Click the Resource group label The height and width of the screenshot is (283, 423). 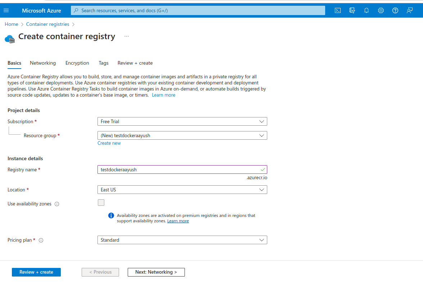[40, 136]
